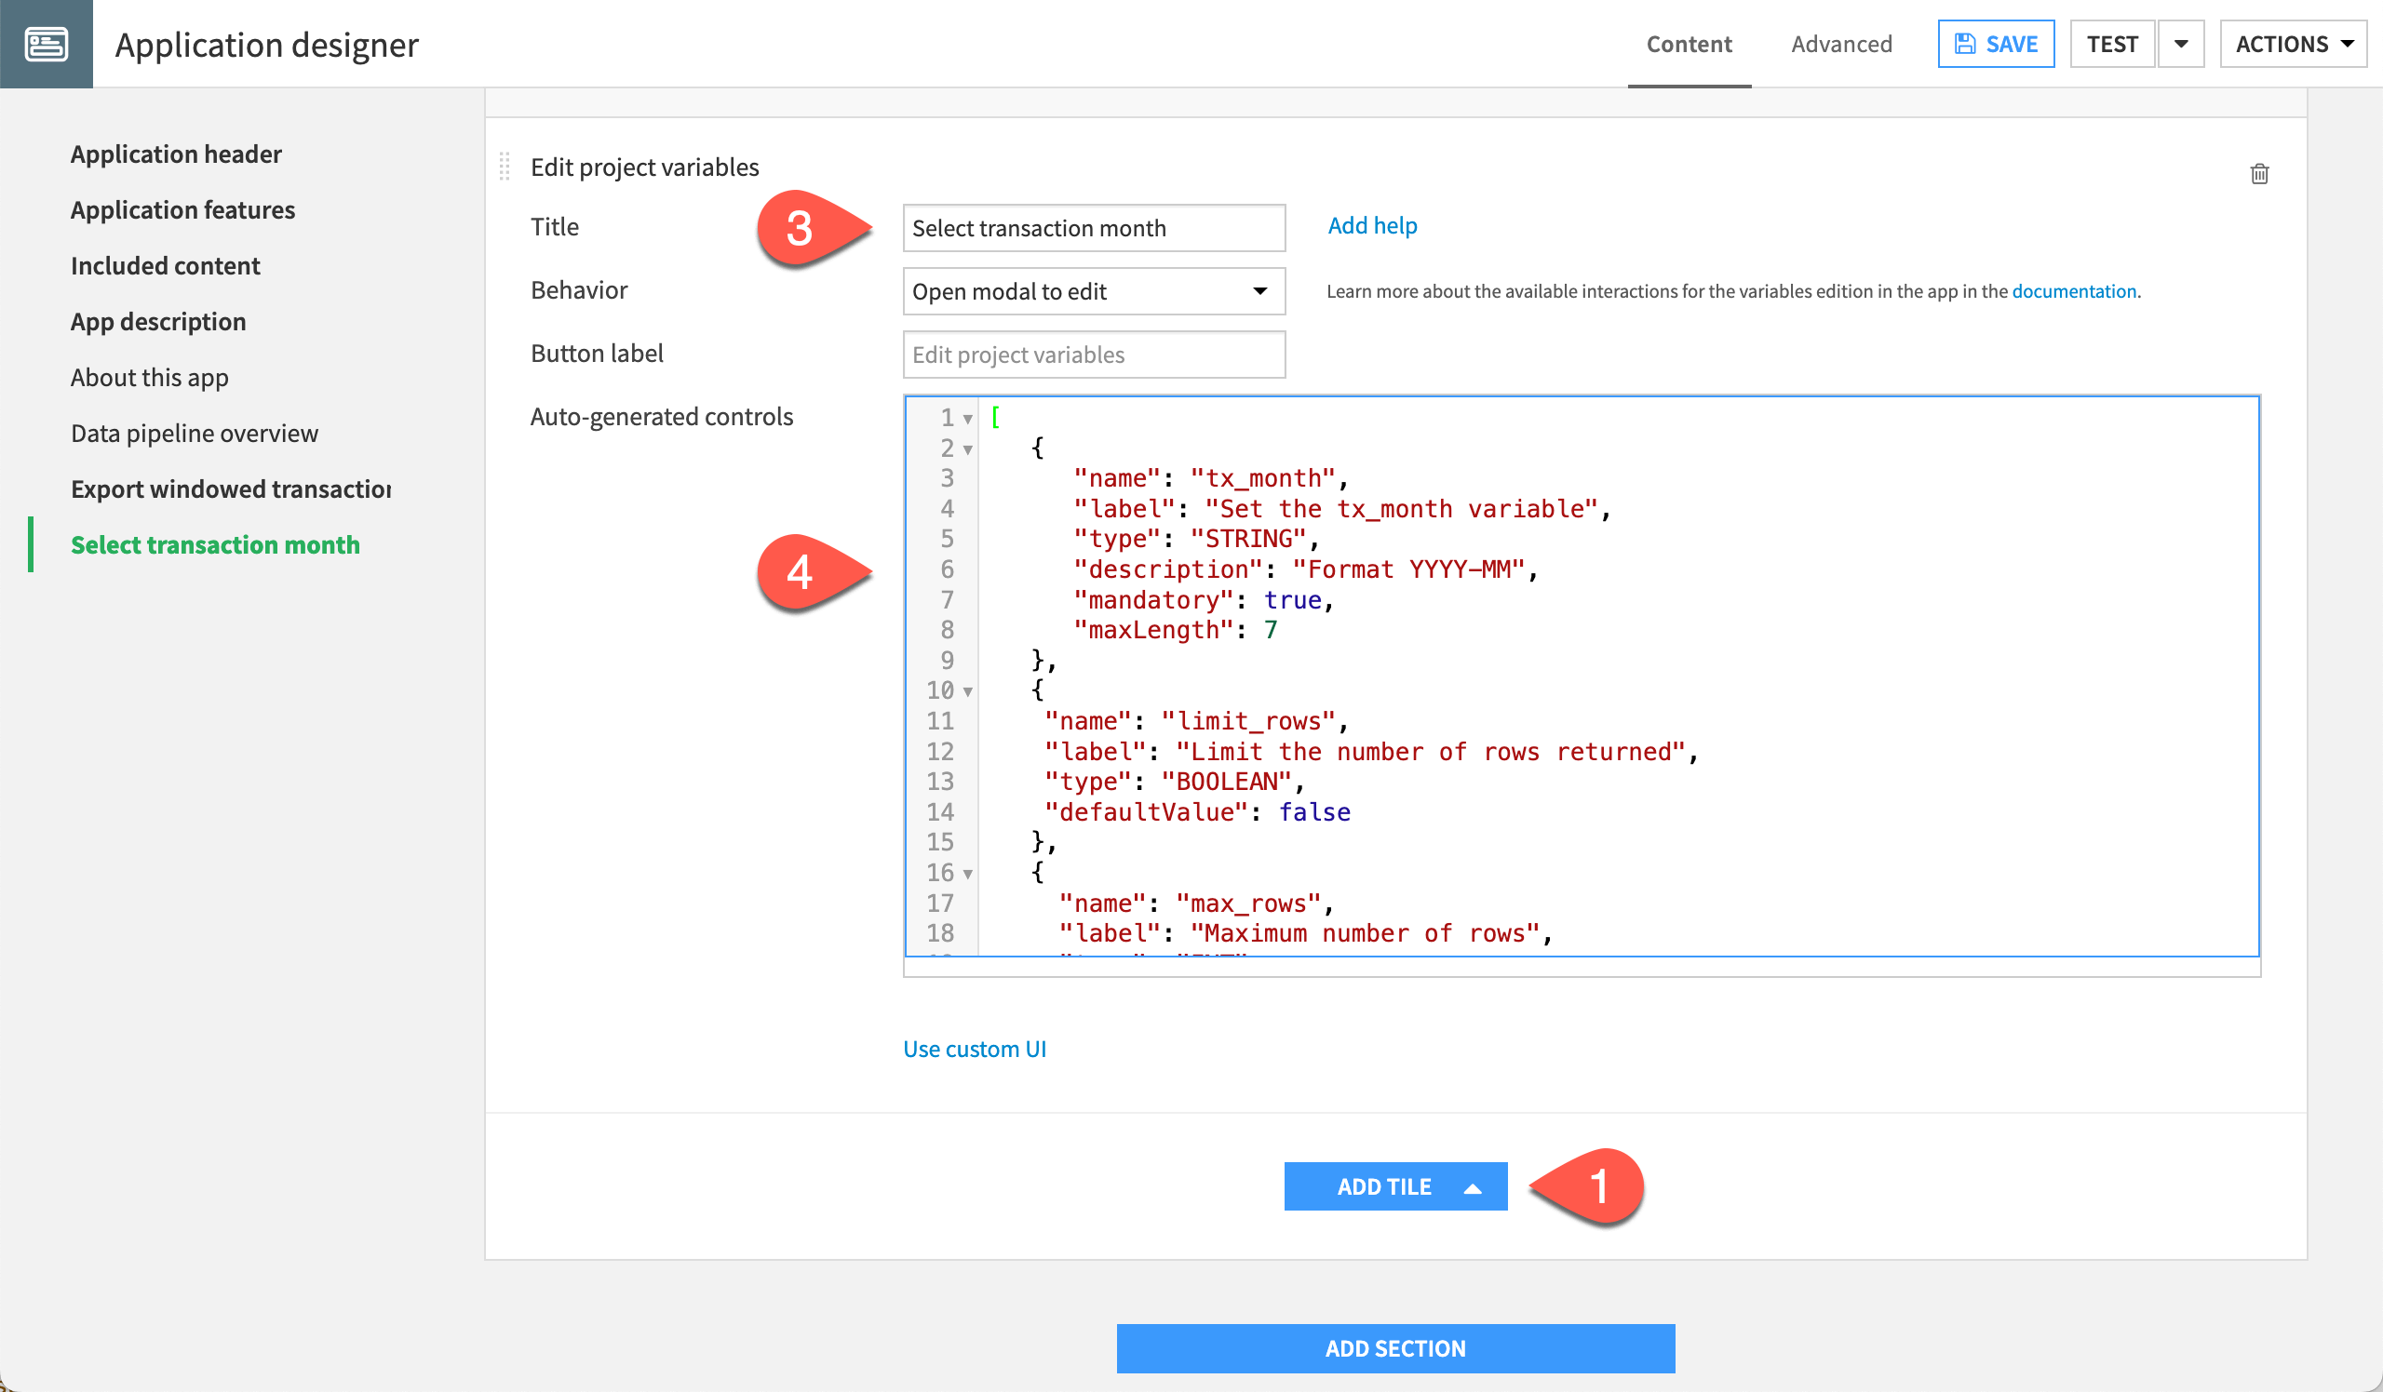The height and width of the screenshot is (1392, 2383).
Task: Click the TEST button
Action: pyautogui.click(x=2111, y=45)
